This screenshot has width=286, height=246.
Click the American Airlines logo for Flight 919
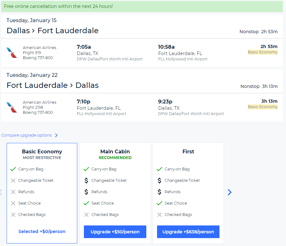12,53
